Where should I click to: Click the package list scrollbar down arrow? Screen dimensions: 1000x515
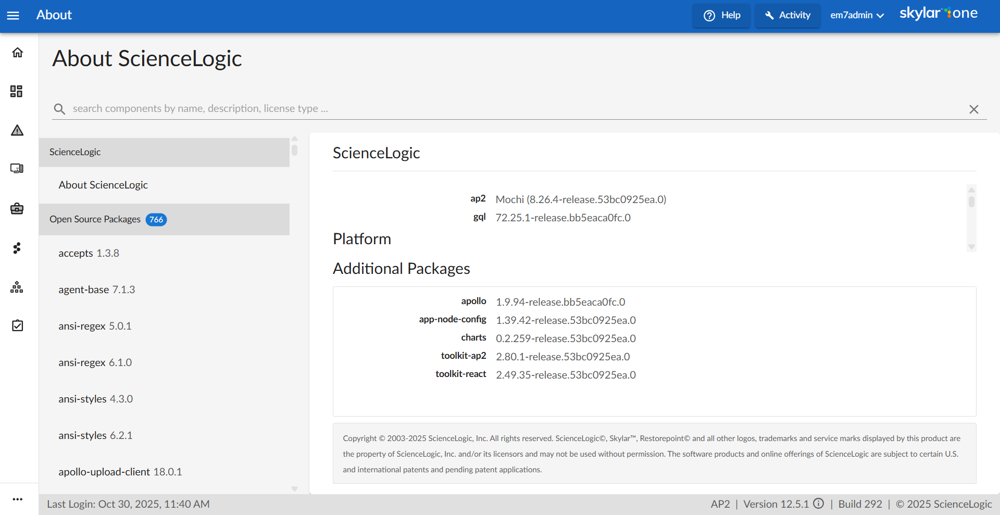tap(294, 489)
